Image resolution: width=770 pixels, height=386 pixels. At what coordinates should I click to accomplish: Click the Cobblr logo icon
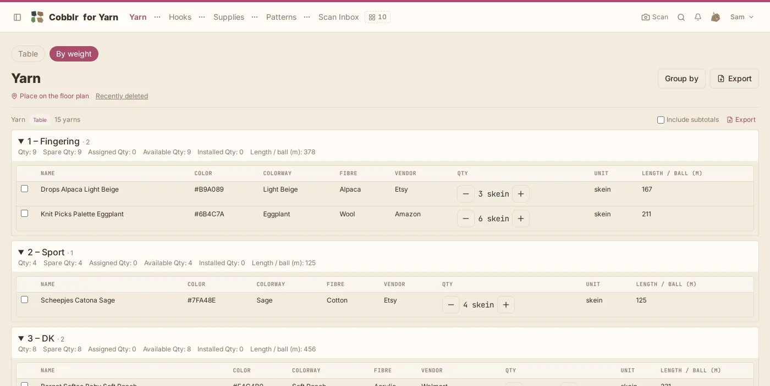[37, 17]
